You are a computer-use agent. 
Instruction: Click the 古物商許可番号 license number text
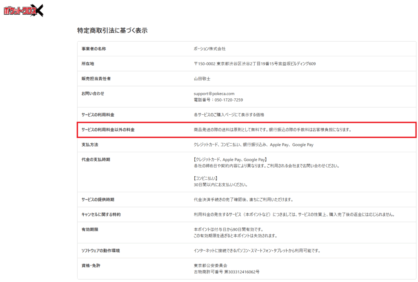tap(227, 272)
